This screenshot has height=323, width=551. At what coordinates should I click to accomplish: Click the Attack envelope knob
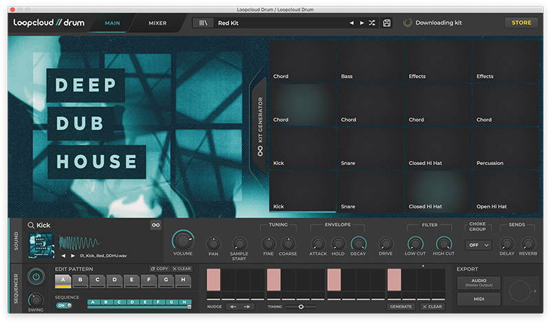coord(318,244)
